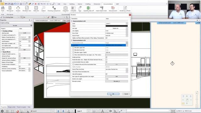Open Style of floor level lines dropdown

point(127,69)
